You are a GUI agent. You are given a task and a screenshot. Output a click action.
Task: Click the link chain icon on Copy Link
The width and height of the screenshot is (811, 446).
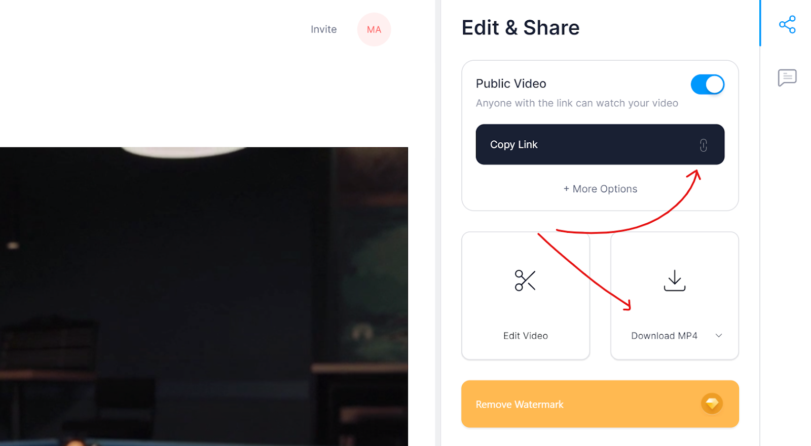704,145
